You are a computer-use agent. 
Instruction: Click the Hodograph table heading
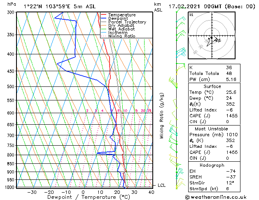click(x=212, y=165)
